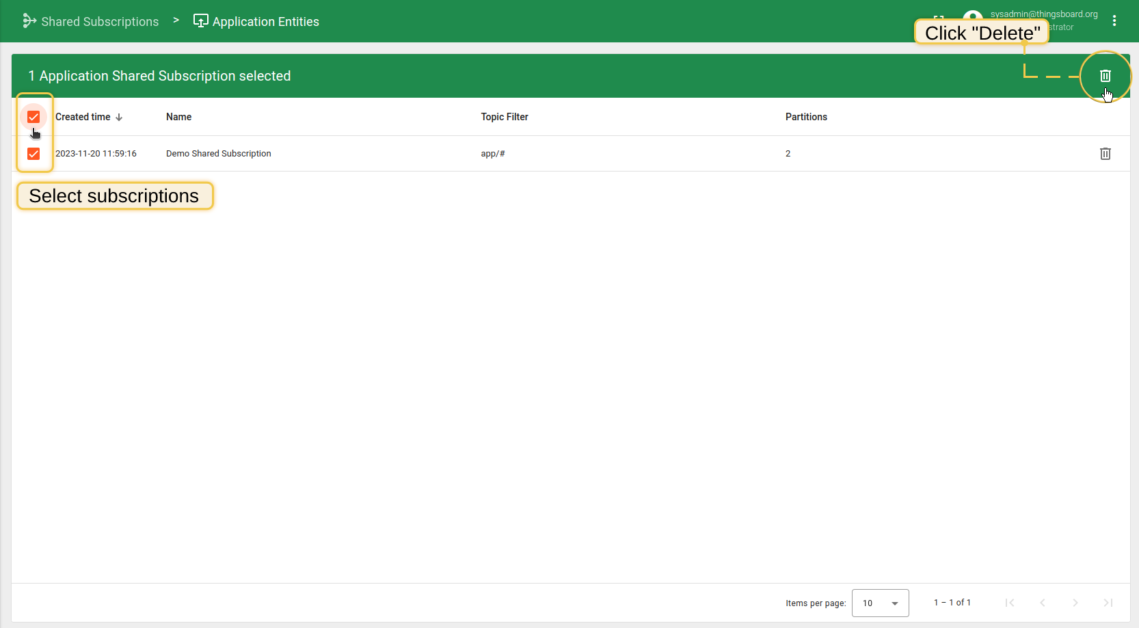Click the sysadmin@thingsboard.org account label

1043,14
